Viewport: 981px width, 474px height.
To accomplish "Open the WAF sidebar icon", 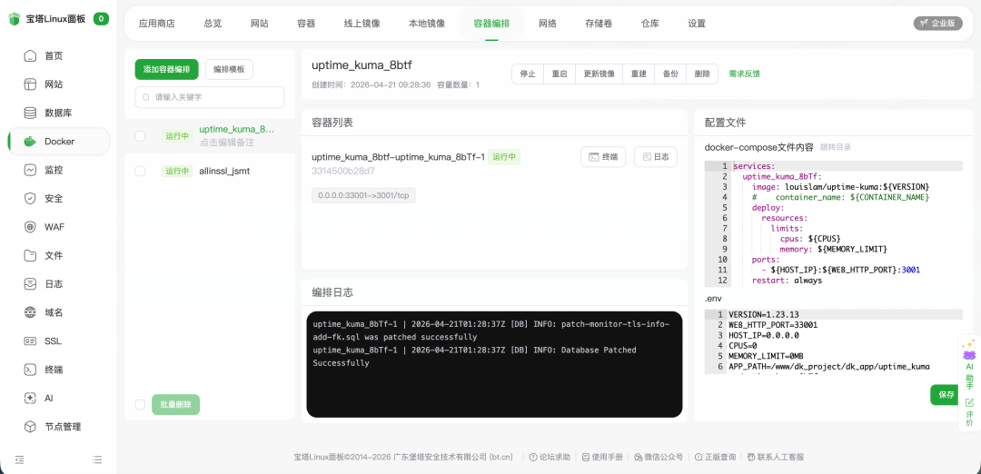I will click(30, 227).
